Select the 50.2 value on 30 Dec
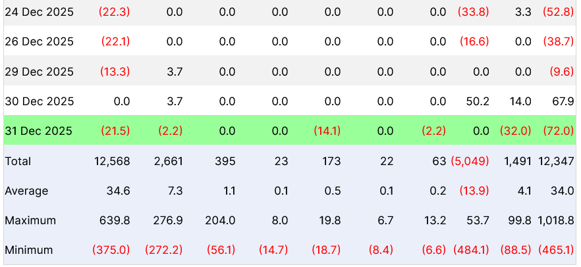This screenshot has height=267, width=581. [477, 101]
